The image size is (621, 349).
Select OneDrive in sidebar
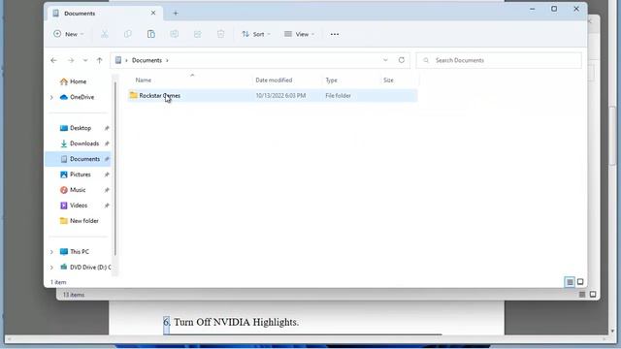(82, 97)
